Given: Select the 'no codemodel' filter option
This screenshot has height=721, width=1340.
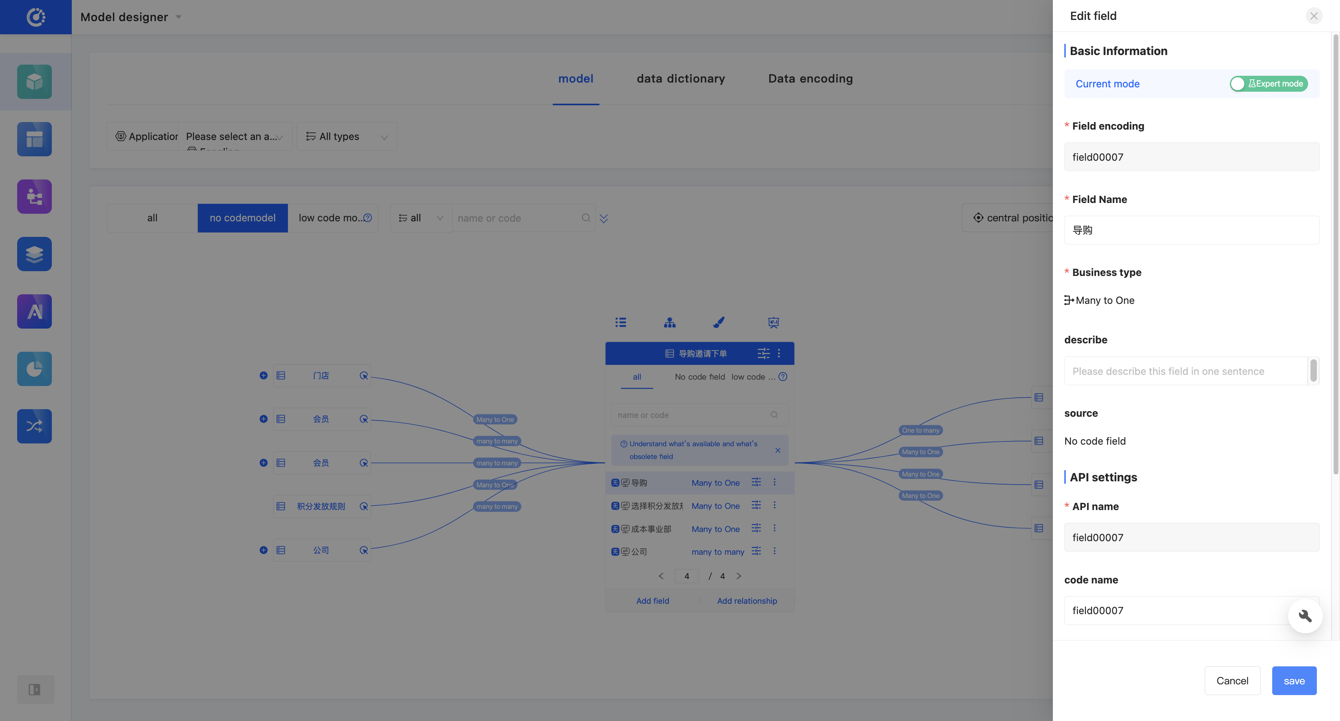Looking at the screenshot, I should pyautogui.click(x=242, y=218).
